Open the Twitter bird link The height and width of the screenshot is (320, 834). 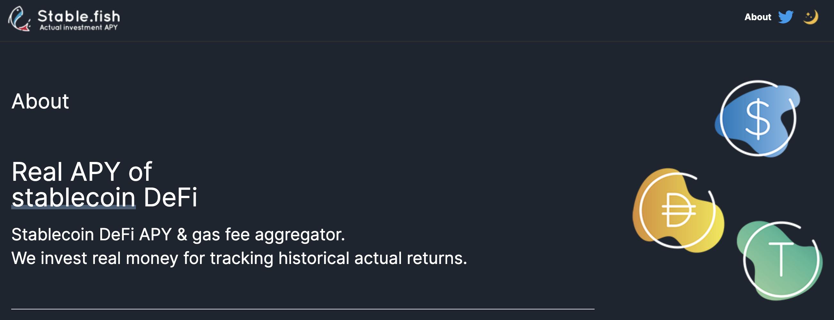coord(786,17)
